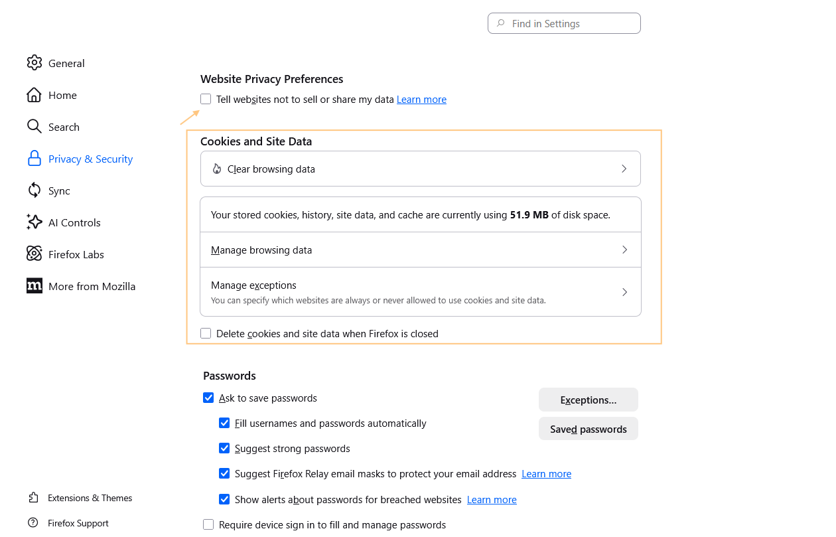836x537 pixels.
Task: Click the Mozilla logo icon
Action: (35, 285)
